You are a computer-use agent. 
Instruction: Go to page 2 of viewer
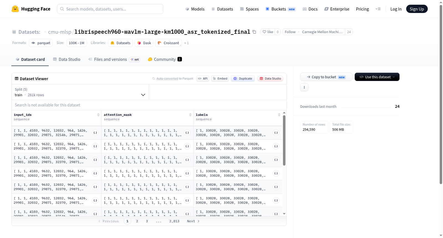(137, 221)
